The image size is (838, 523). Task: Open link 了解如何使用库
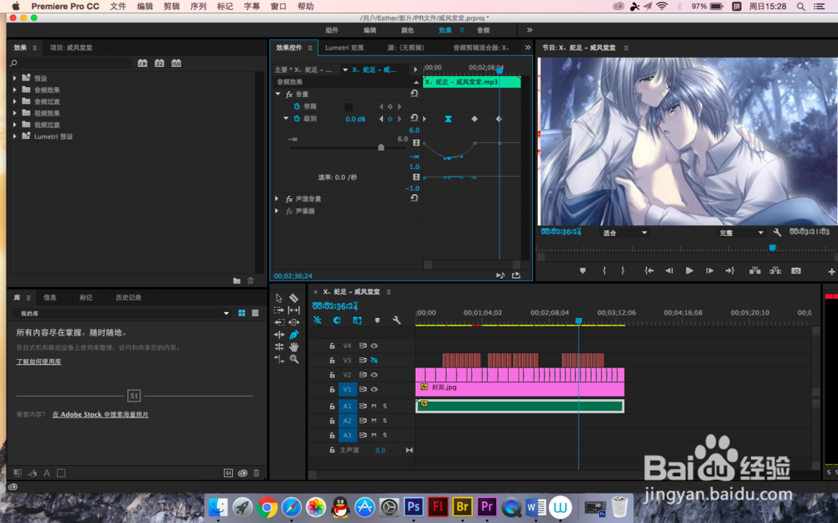tap(39, 361)
